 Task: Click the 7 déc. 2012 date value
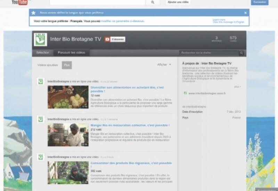point(234,112)
